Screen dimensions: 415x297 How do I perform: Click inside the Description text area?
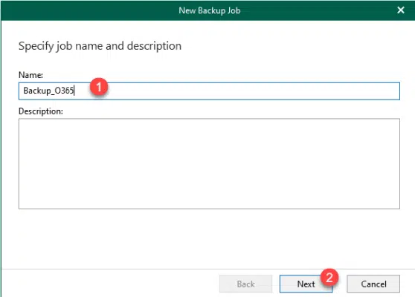point(209,163)
